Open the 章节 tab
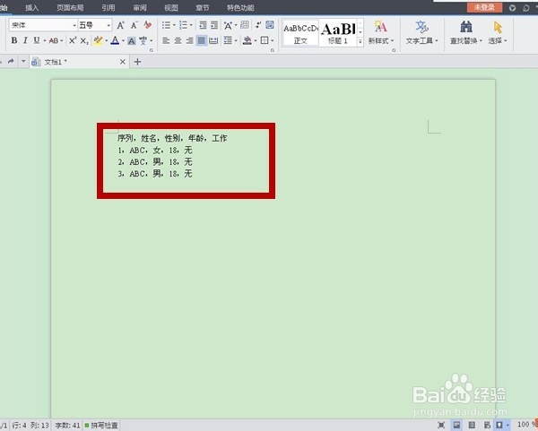The image size is (538, 431). tap(202, 7)
